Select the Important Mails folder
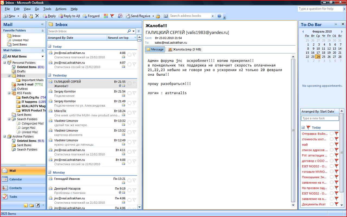The width and height of the screenshot is (347, 217). click(30, 80)
